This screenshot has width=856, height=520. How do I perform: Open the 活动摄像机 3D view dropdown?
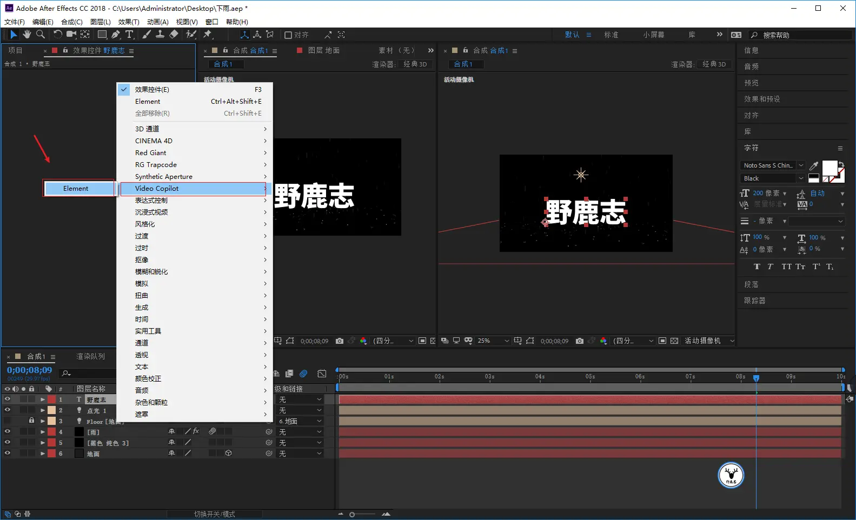709,341
